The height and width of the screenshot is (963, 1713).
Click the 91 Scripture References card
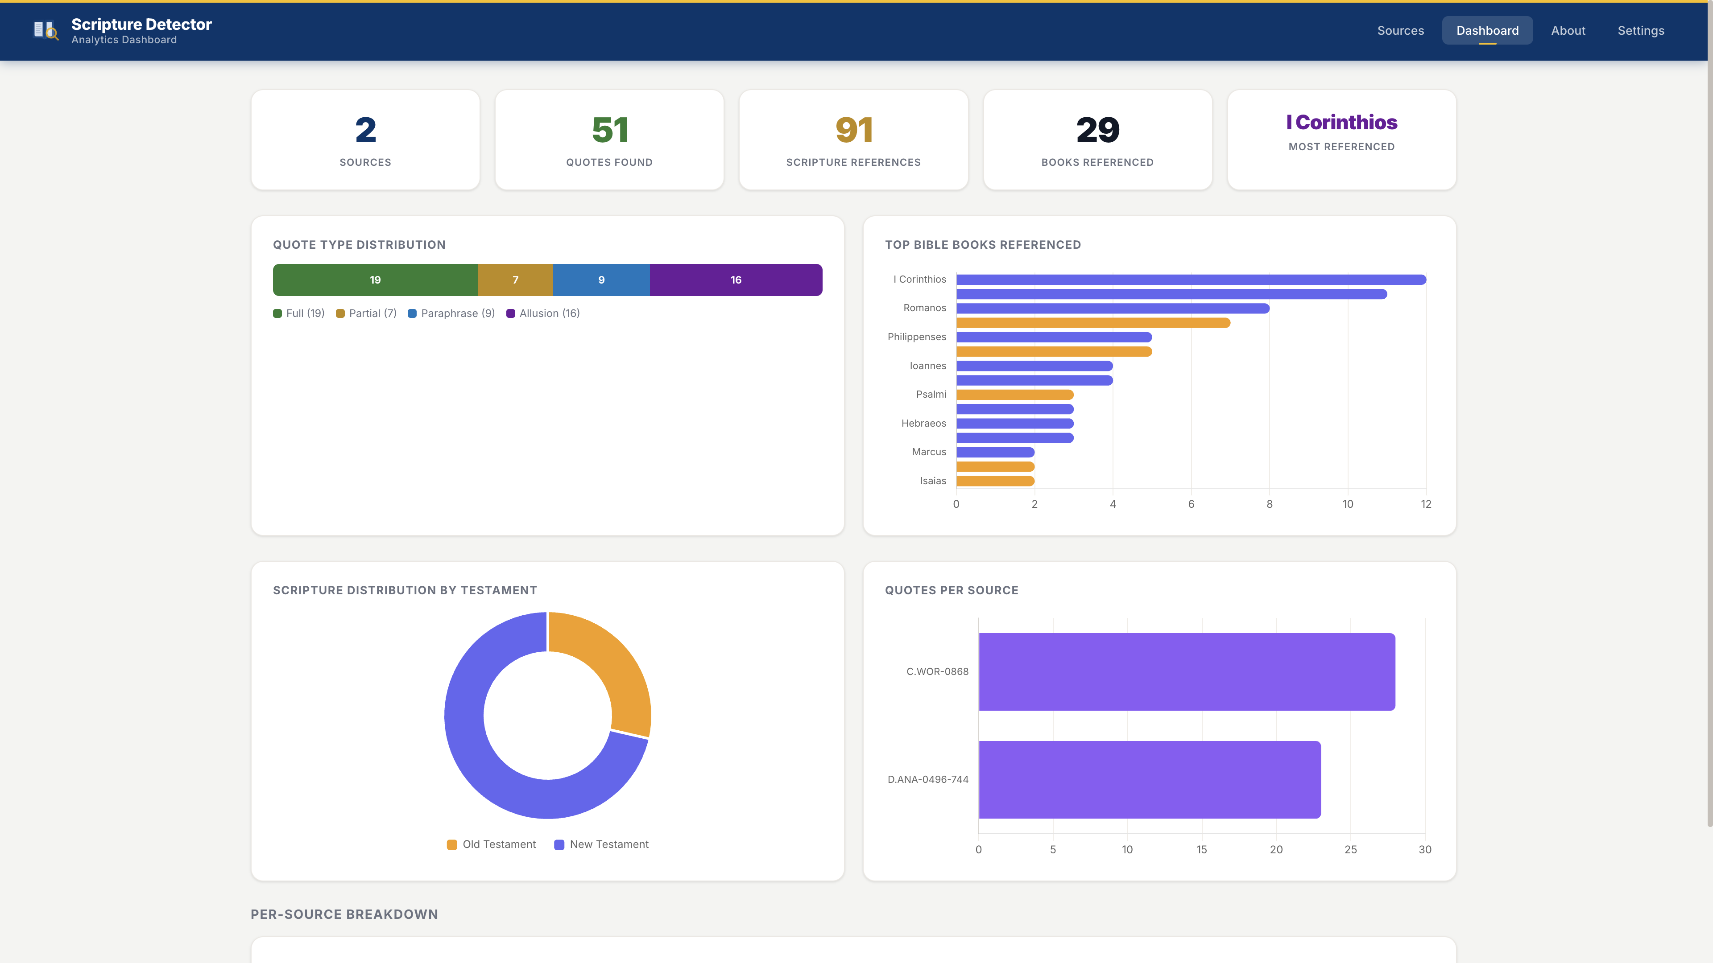pyautogui.click(x=853, y=139)
